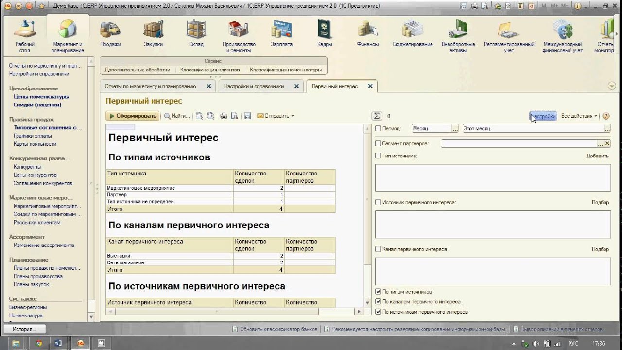
Task: Enable the Период checkbox
Action: (x=378, y=129)
